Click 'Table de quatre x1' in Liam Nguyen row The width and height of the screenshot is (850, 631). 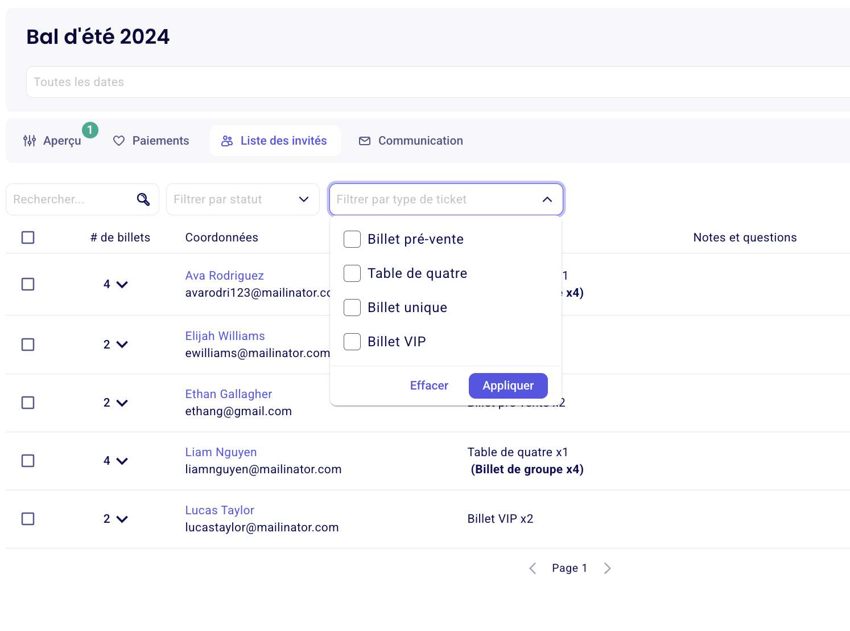click(518, 452)
